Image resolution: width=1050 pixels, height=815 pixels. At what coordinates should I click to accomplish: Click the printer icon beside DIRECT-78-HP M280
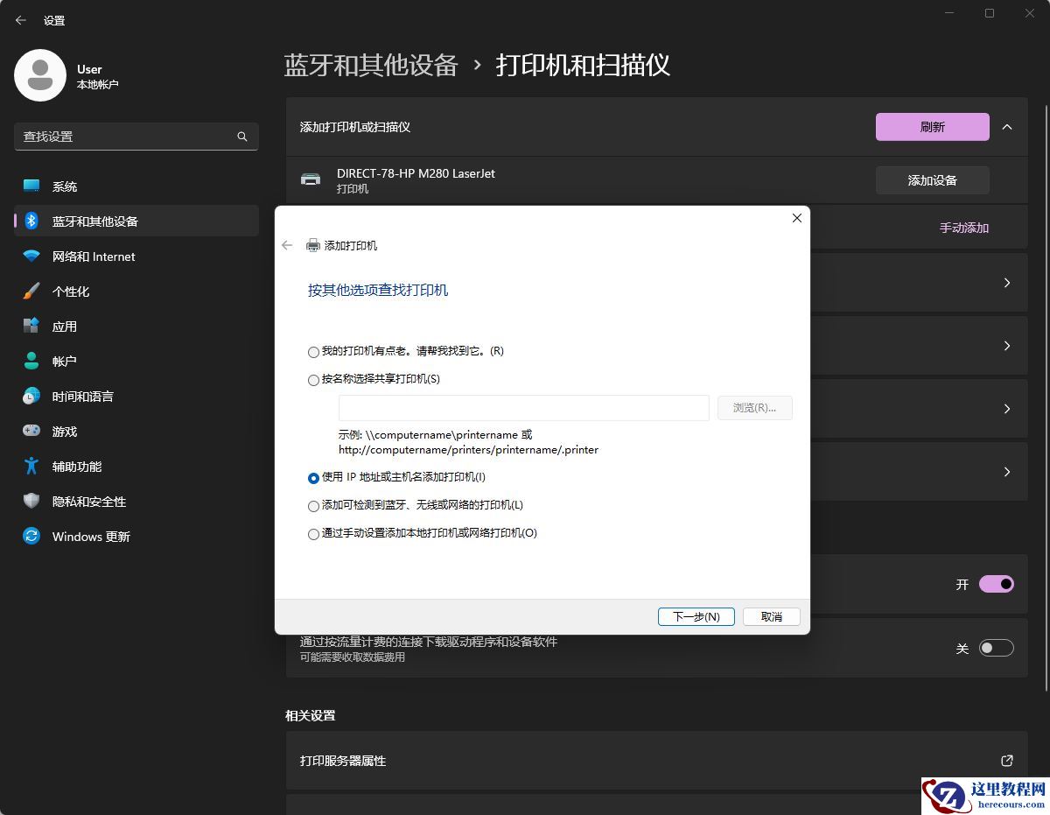click(311, 179)
